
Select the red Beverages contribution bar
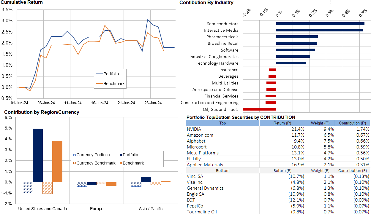point(272,76)
